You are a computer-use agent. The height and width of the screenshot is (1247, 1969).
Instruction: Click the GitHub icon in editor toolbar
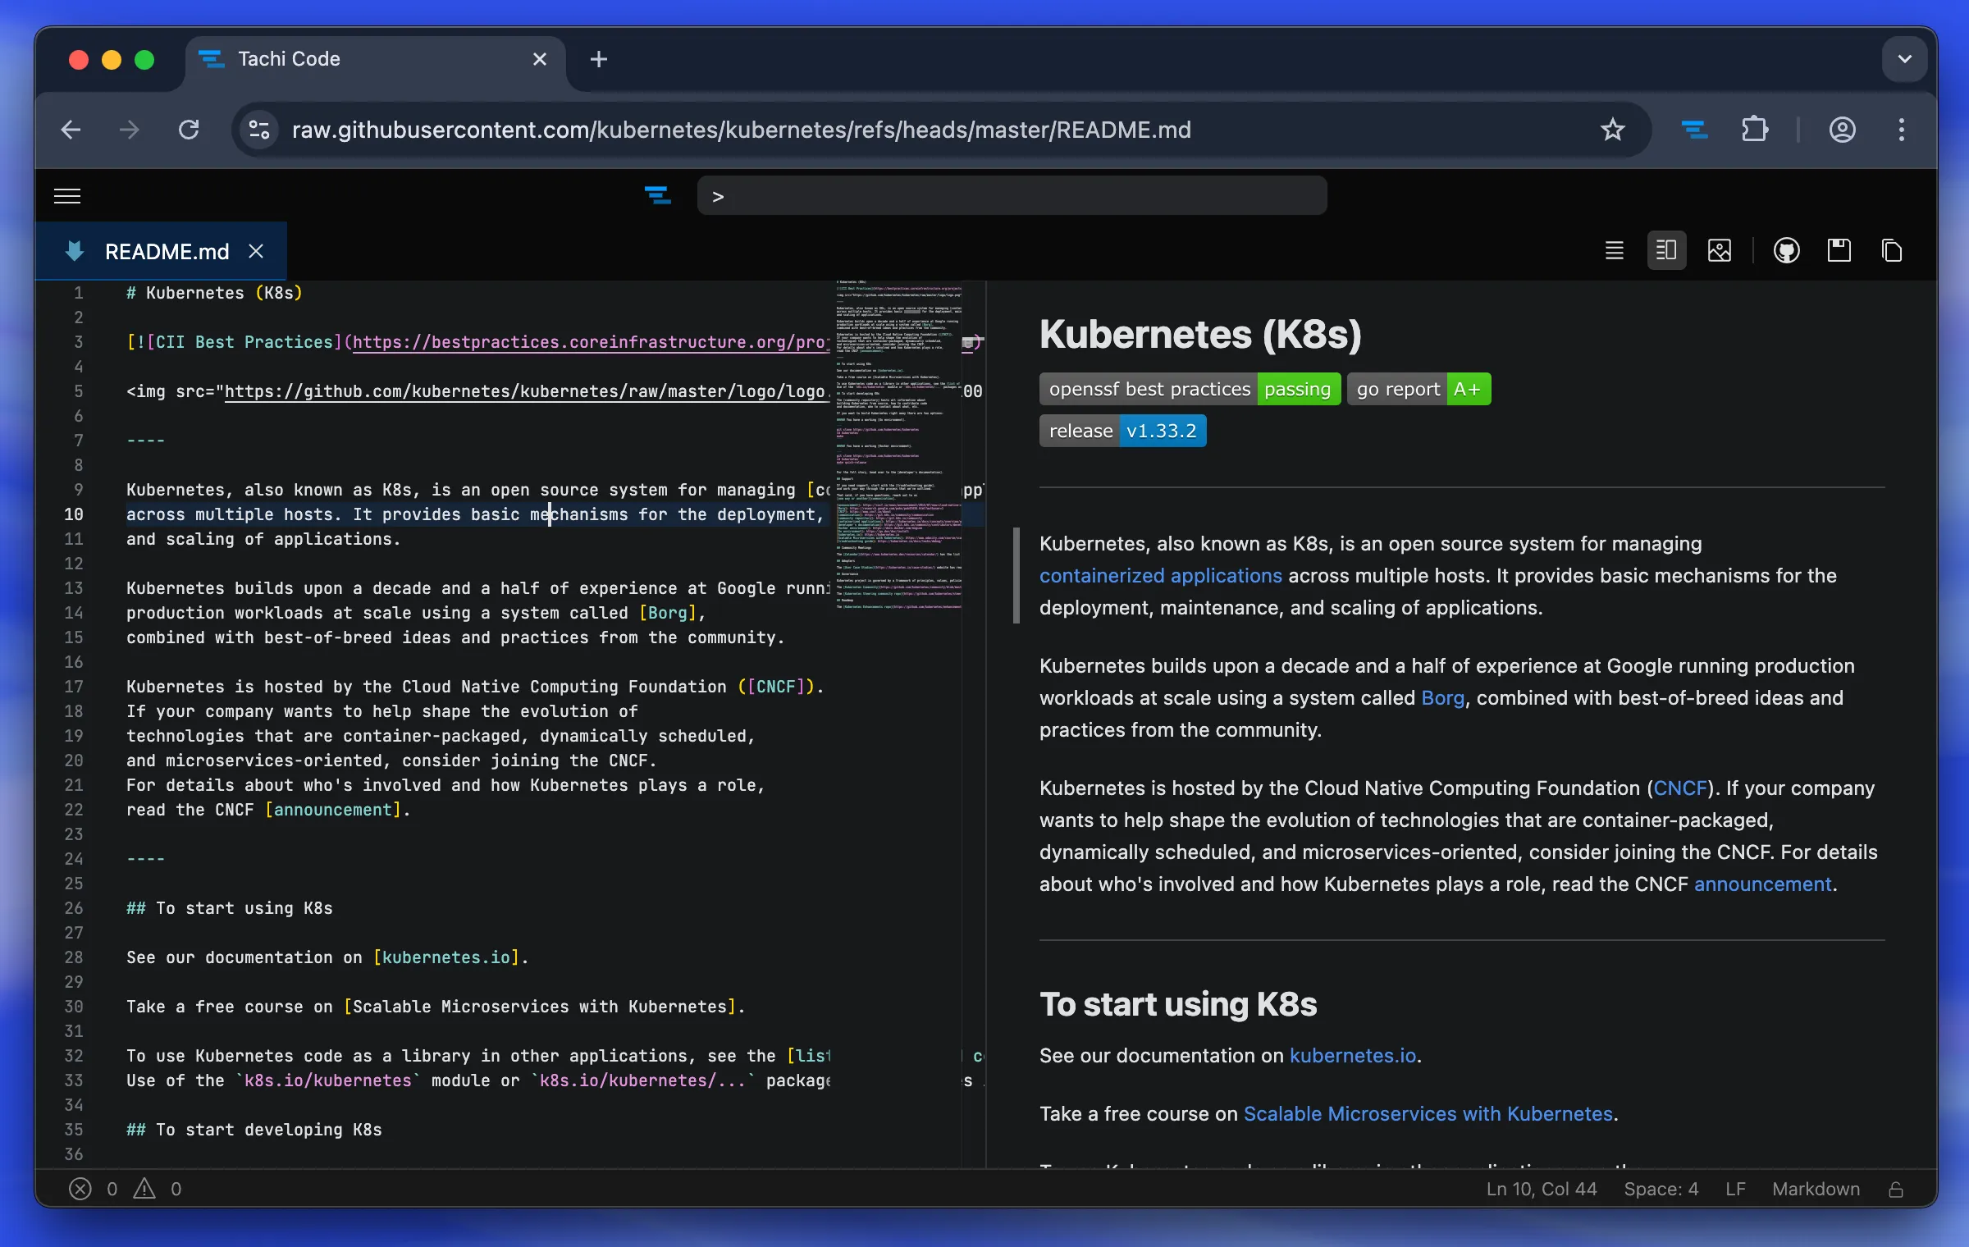1786,250
